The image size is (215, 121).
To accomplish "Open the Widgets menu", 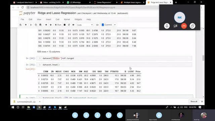I will pyautogui.click(x=78, y=19).
